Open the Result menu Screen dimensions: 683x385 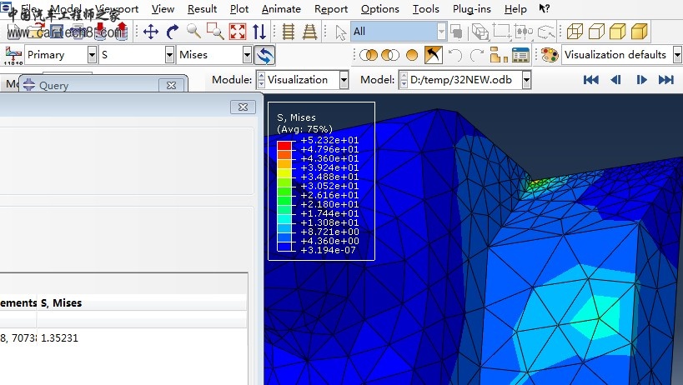click(x=202, y=9)
